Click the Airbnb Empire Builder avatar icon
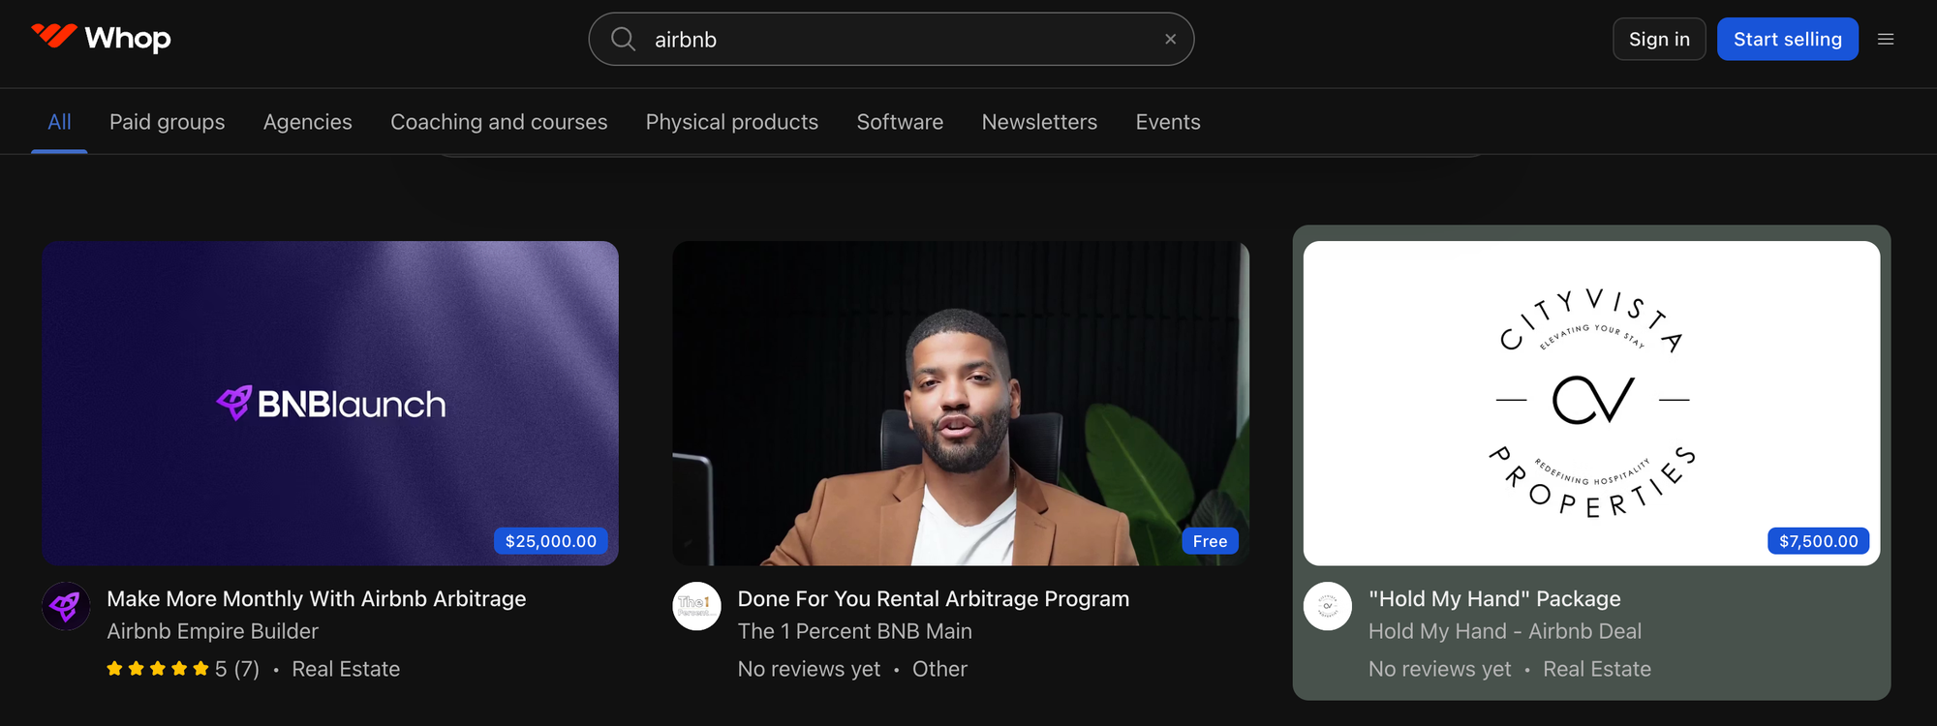 [x=66, y=606]
